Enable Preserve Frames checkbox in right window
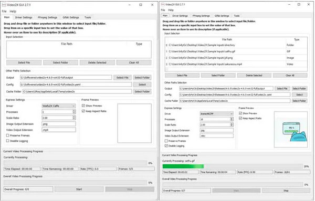 tap(166, 141)
